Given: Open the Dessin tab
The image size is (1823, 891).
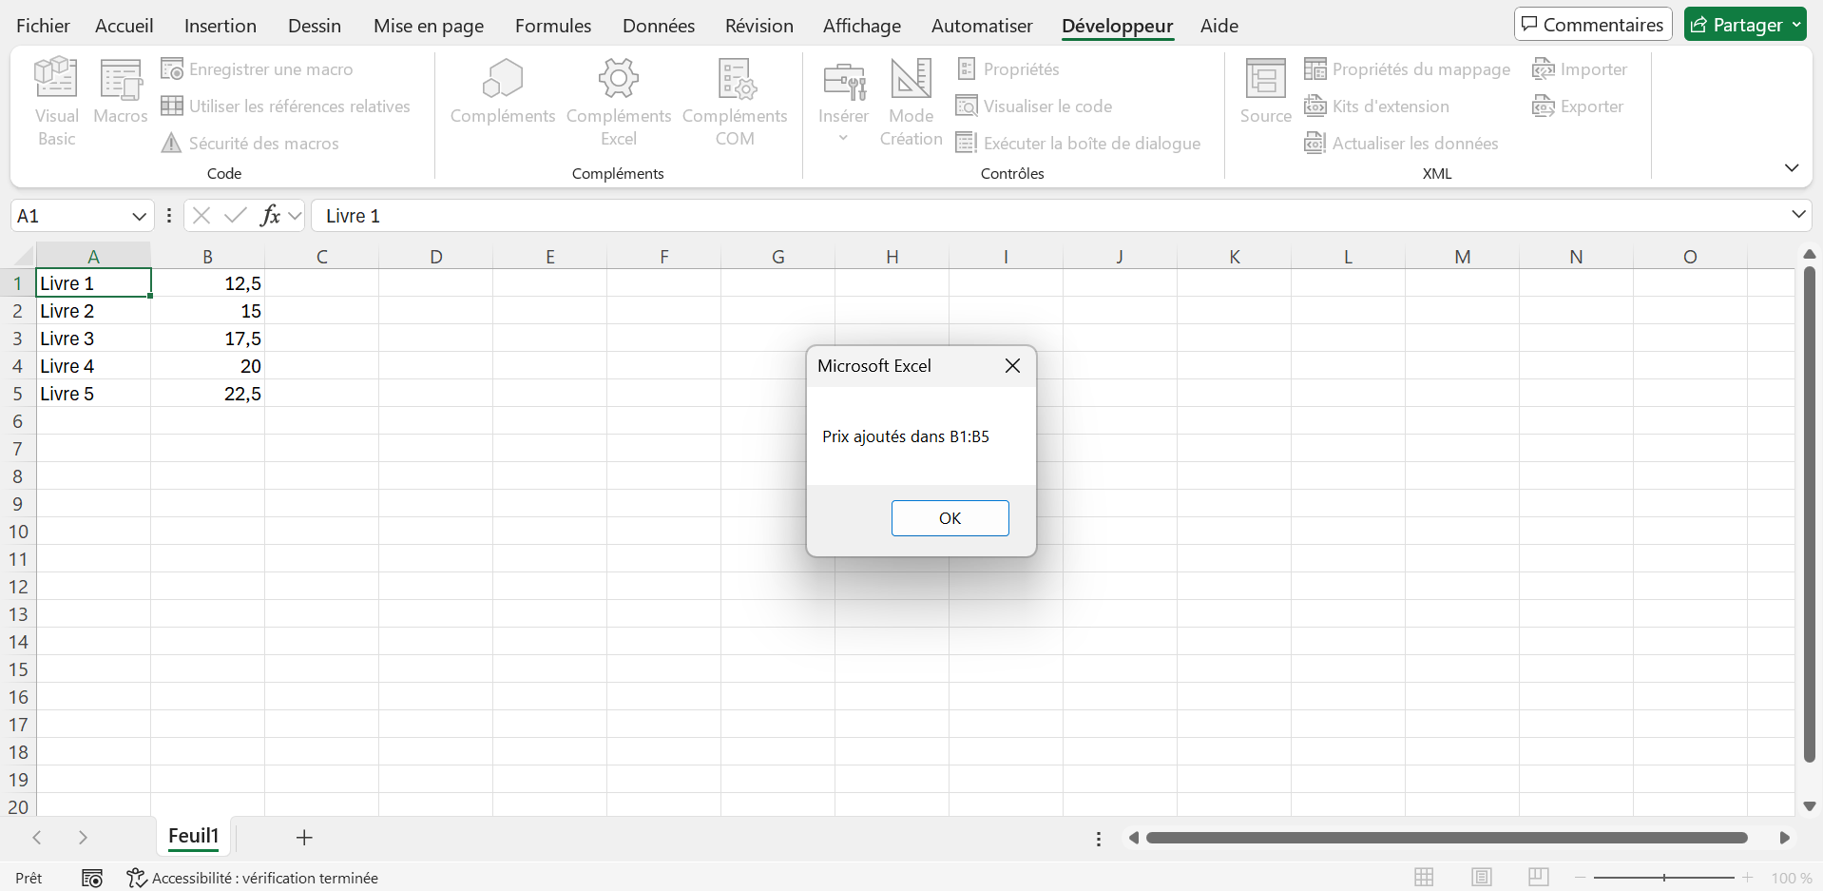Looking at the screenshot, I should point(315,26).
